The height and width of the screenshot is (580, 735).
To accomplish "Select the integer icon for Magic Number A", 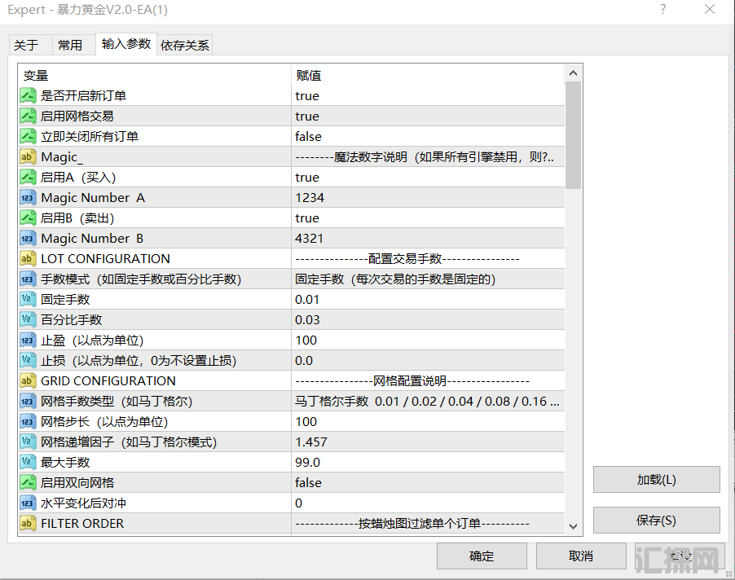I will (x=28, y=198).
